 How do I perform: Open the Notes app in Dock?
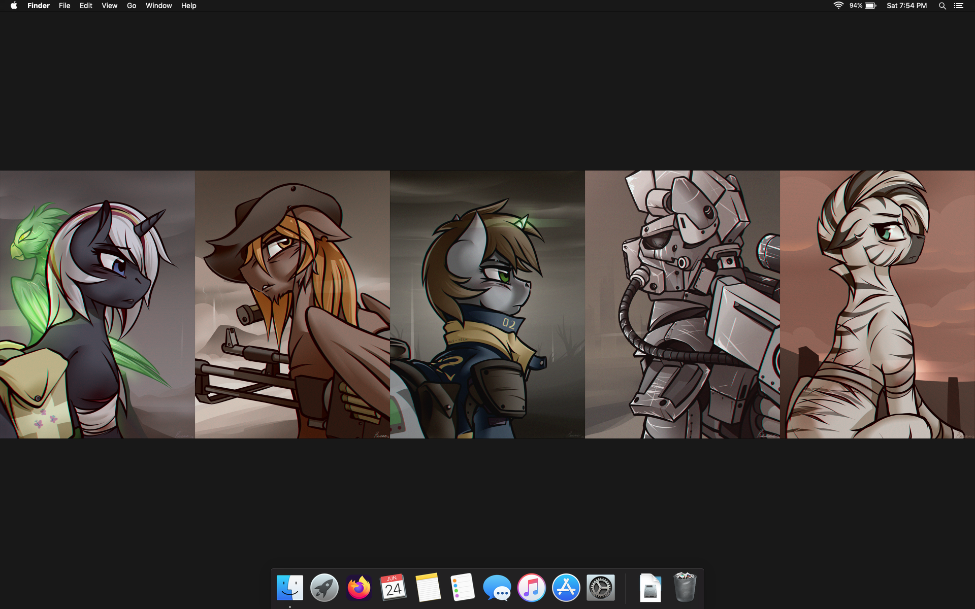pyautogui.click(x=428, y=588)
